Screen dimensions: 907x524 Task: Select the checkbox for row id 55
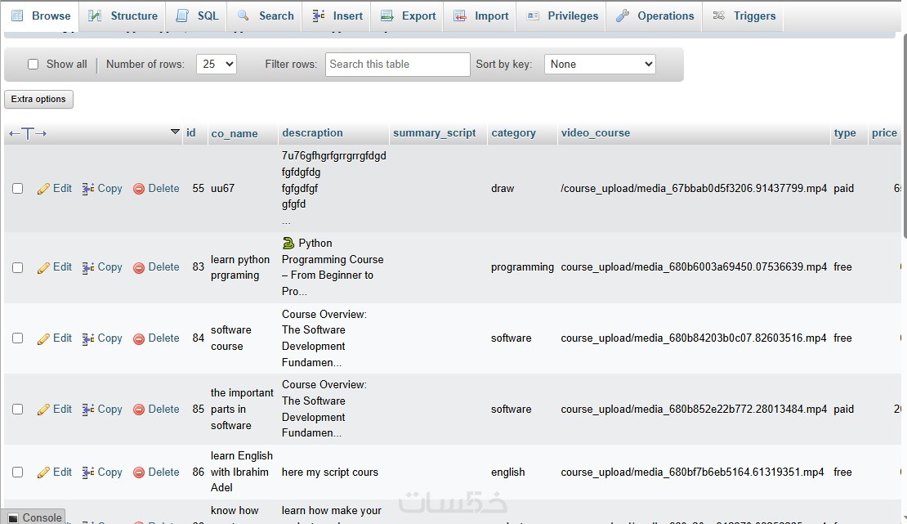point(18,189)
